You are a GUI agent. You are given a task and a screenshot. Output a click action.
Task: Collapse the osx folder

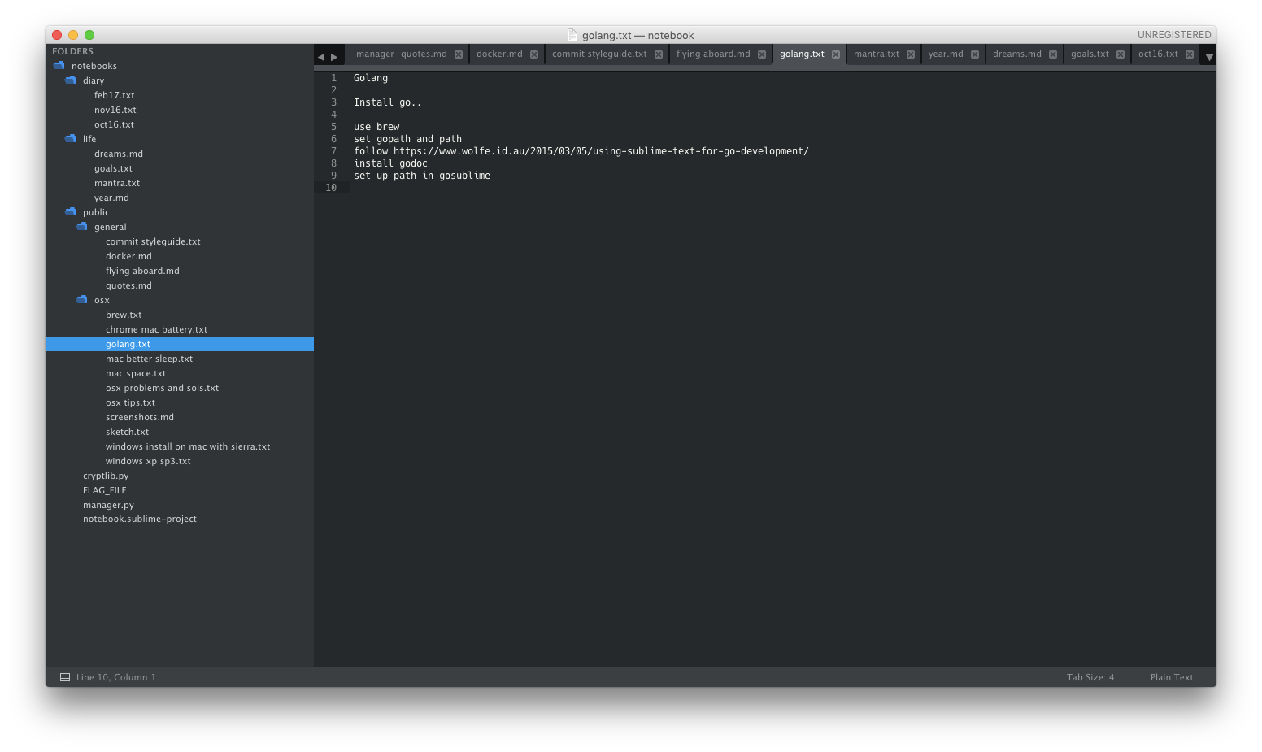coord(81,300)
